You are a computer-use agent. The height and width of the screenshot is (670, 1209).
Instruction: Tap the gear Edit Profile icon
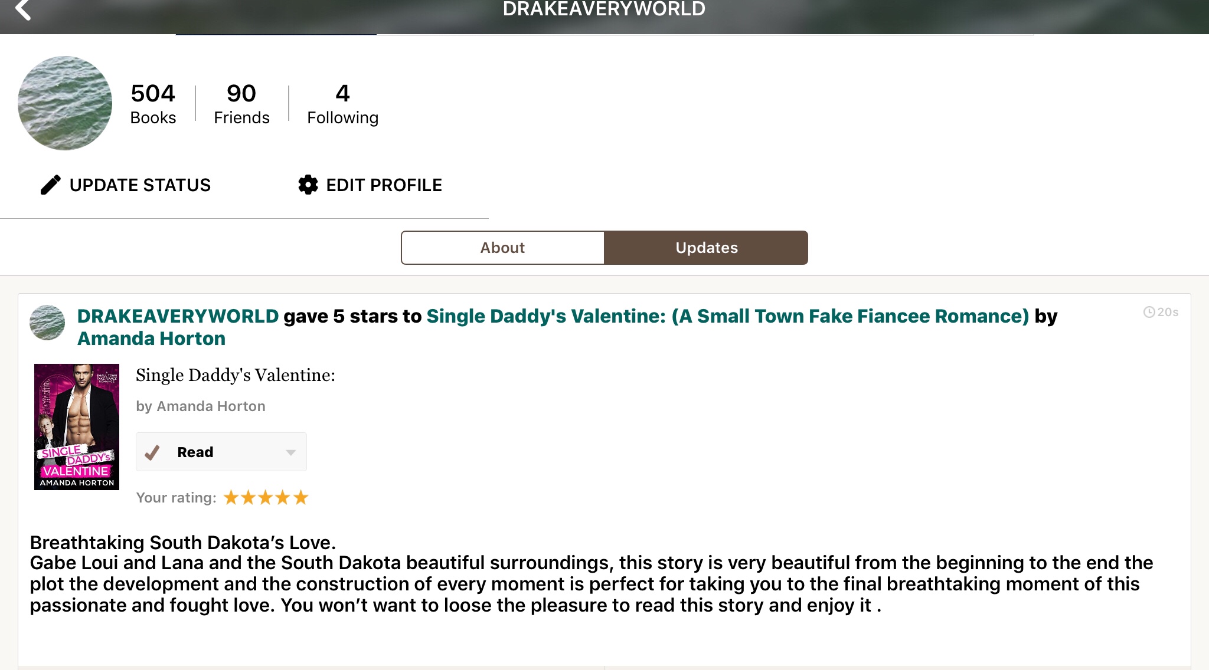[308, 185]
